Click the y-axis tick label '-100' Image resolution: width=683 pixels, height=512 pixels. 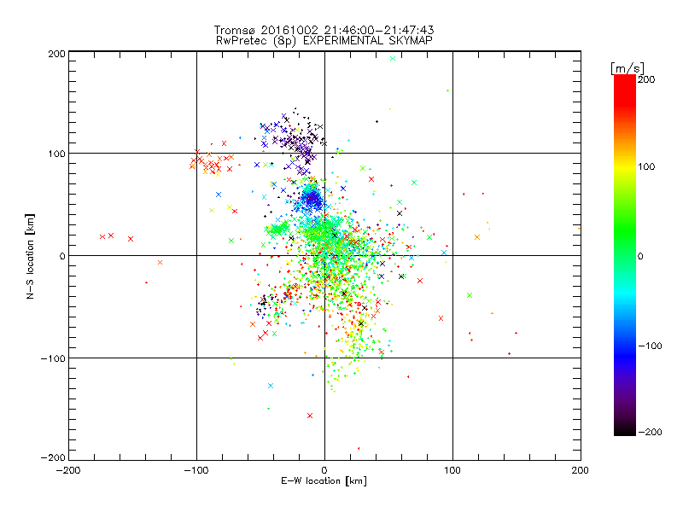[53, 358]
